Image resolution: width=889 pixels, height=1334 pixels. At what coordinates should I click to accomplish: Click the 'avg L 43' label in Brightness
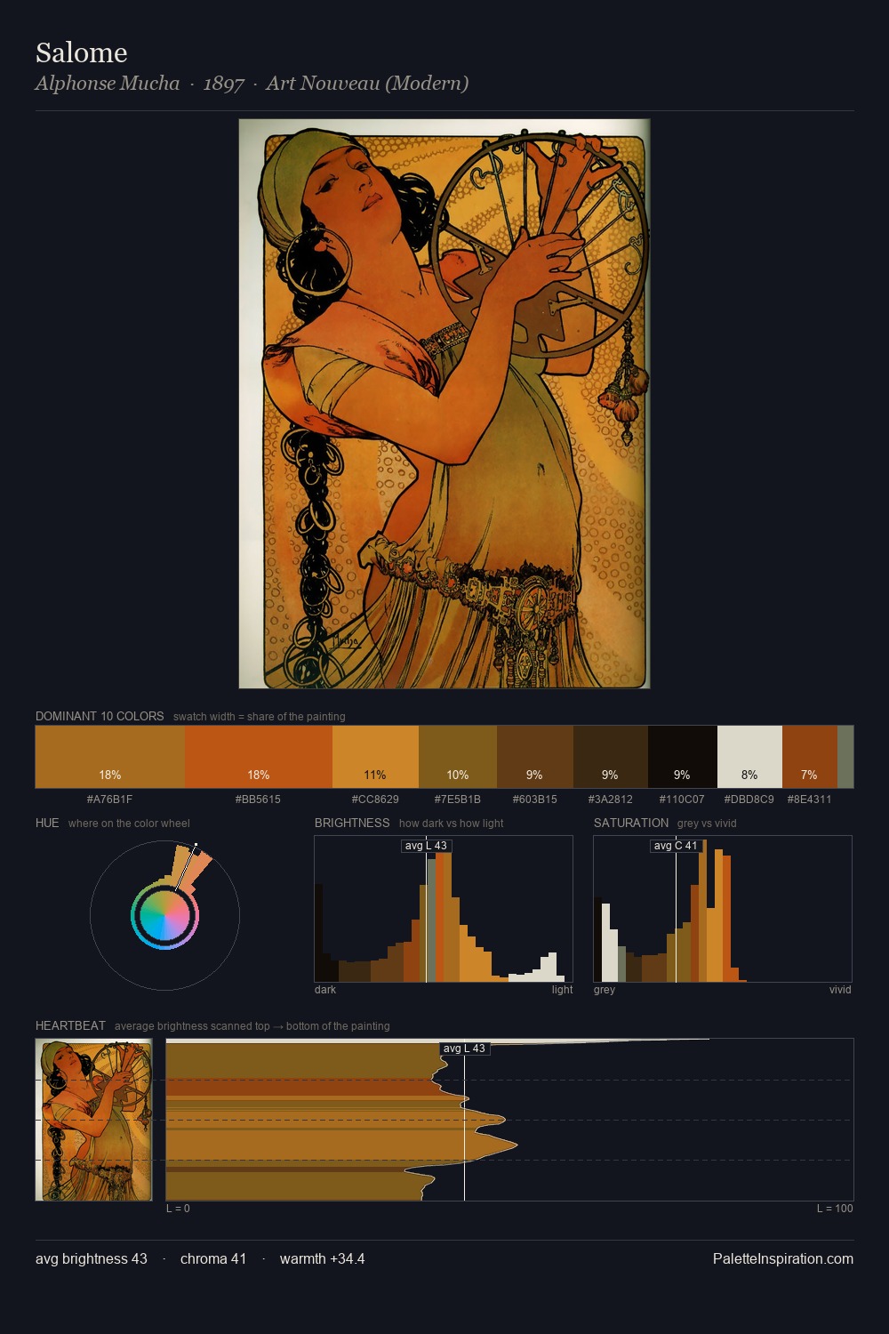(x=426, y=846)
